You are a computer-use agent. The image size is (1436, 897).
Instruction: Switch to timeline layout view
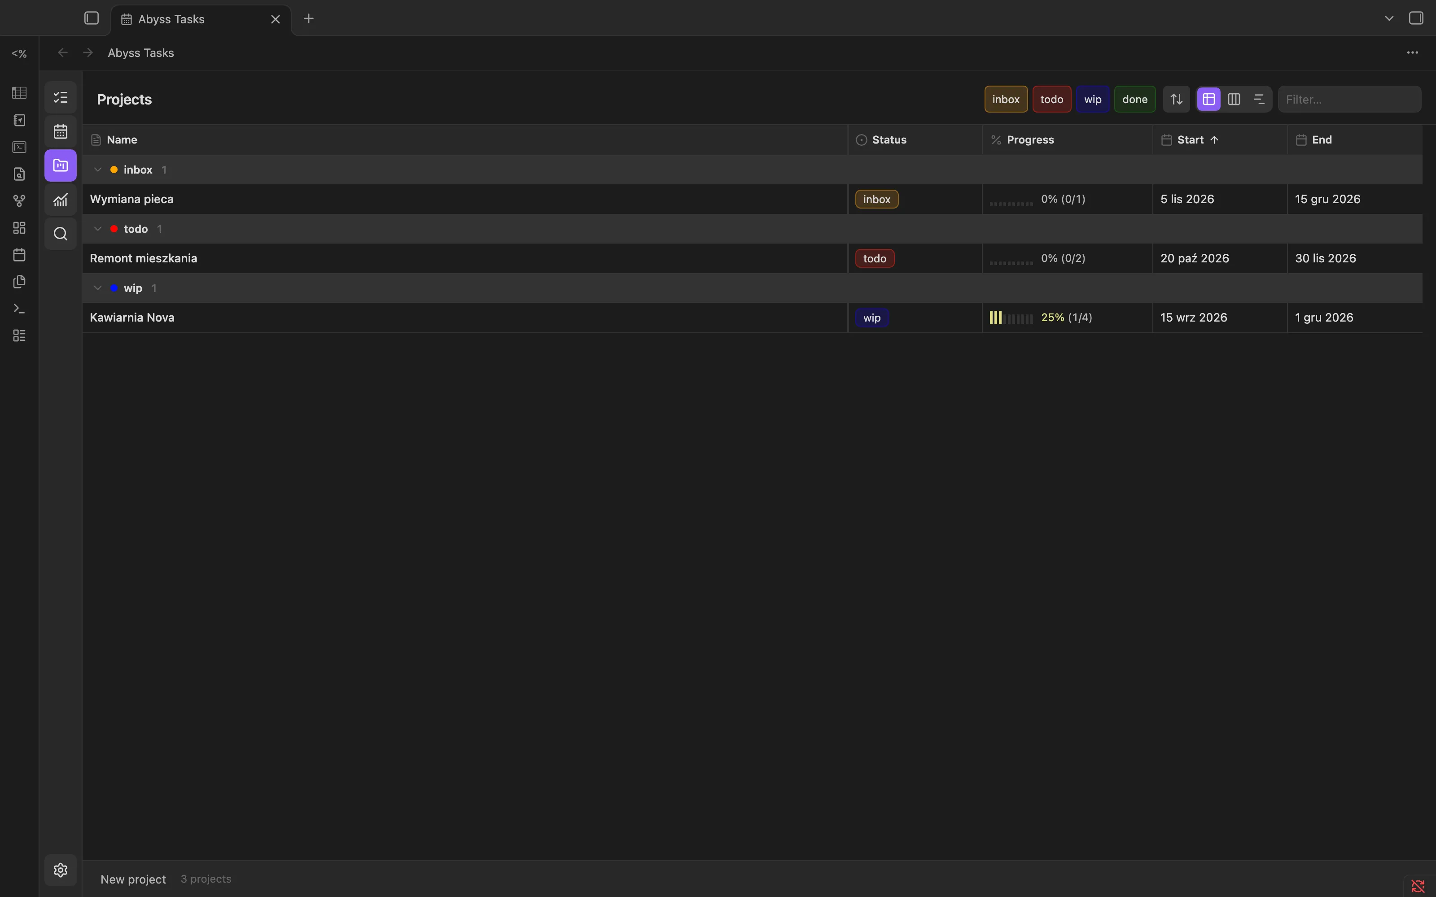tap(1259, 99)
